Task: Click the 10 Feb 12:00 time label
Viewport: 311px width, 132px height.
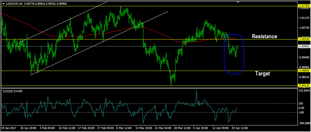Action: click(67, 128)
